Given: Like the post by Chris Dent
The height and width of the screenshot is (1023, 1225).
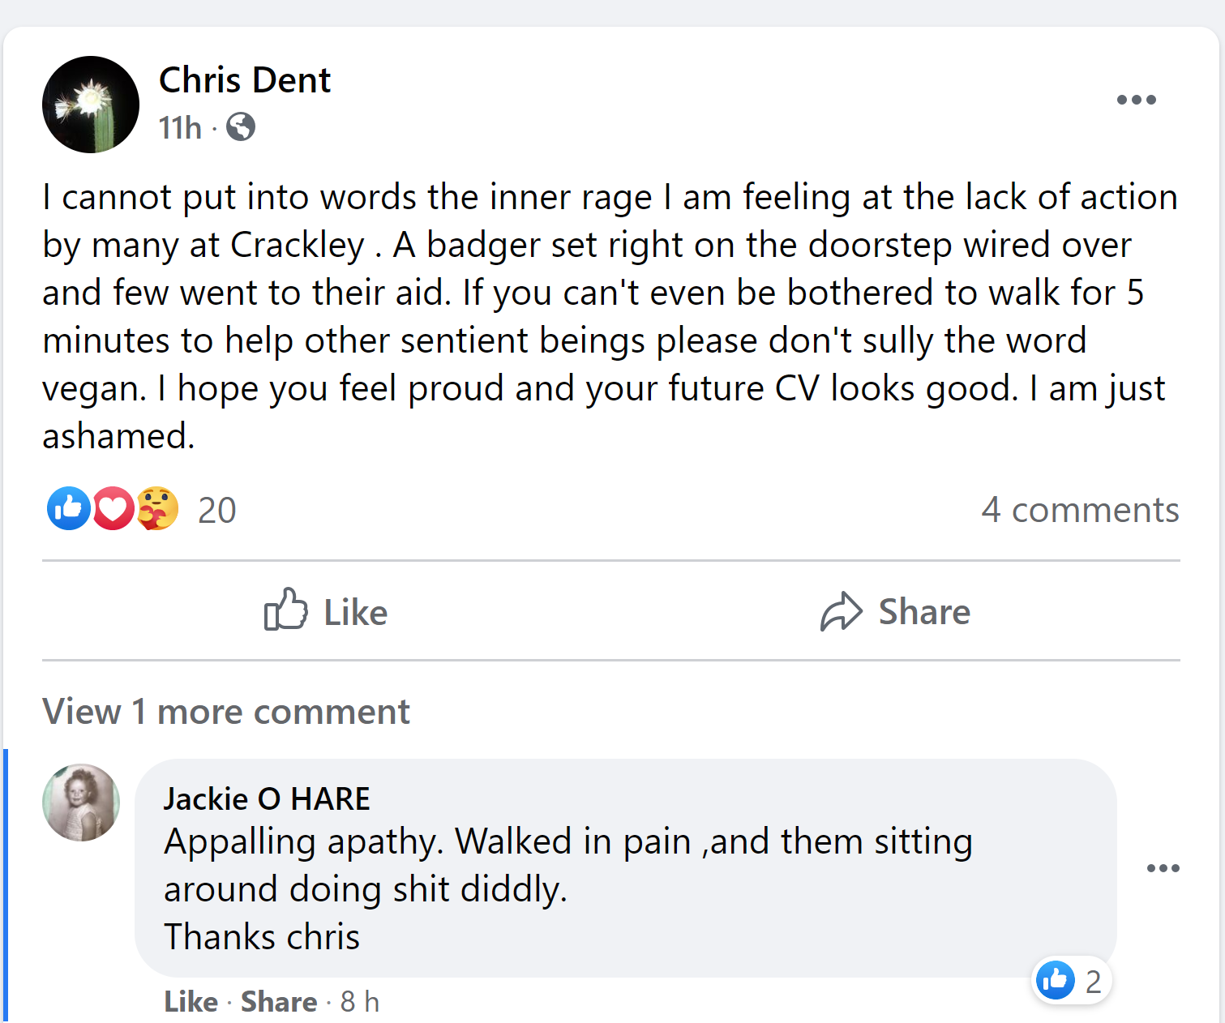Looking at the screenshot, I should (x=326, y=611).
